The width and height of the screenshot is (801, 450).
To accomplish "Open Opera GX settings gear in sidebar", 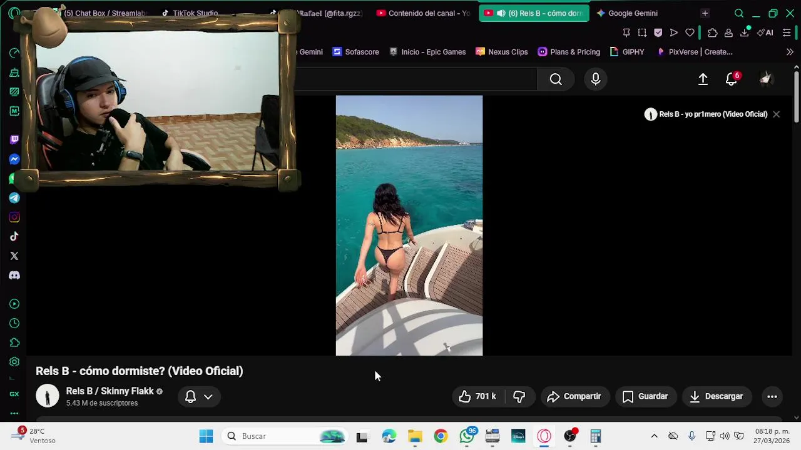I will [14, 362].
